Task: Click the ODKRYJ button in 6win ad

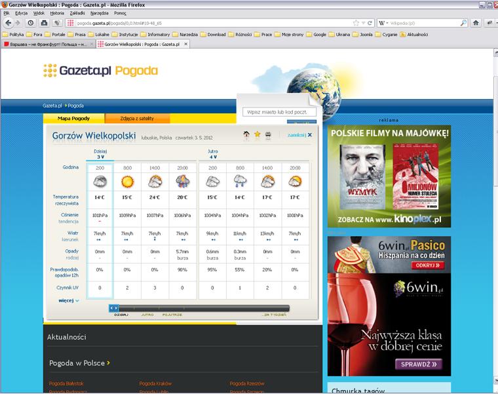Action: (427, 266)
